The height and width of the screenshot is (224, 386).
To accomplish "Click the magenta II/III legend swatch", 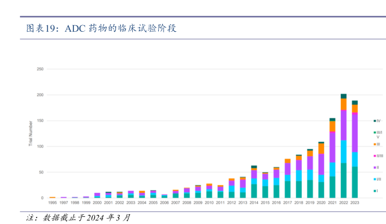I will click(x=375, y=156).
